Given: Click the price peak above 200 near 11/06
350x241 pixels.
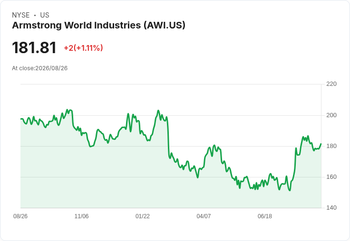Looking at the screenshot, I should click(x=67, y=110).
